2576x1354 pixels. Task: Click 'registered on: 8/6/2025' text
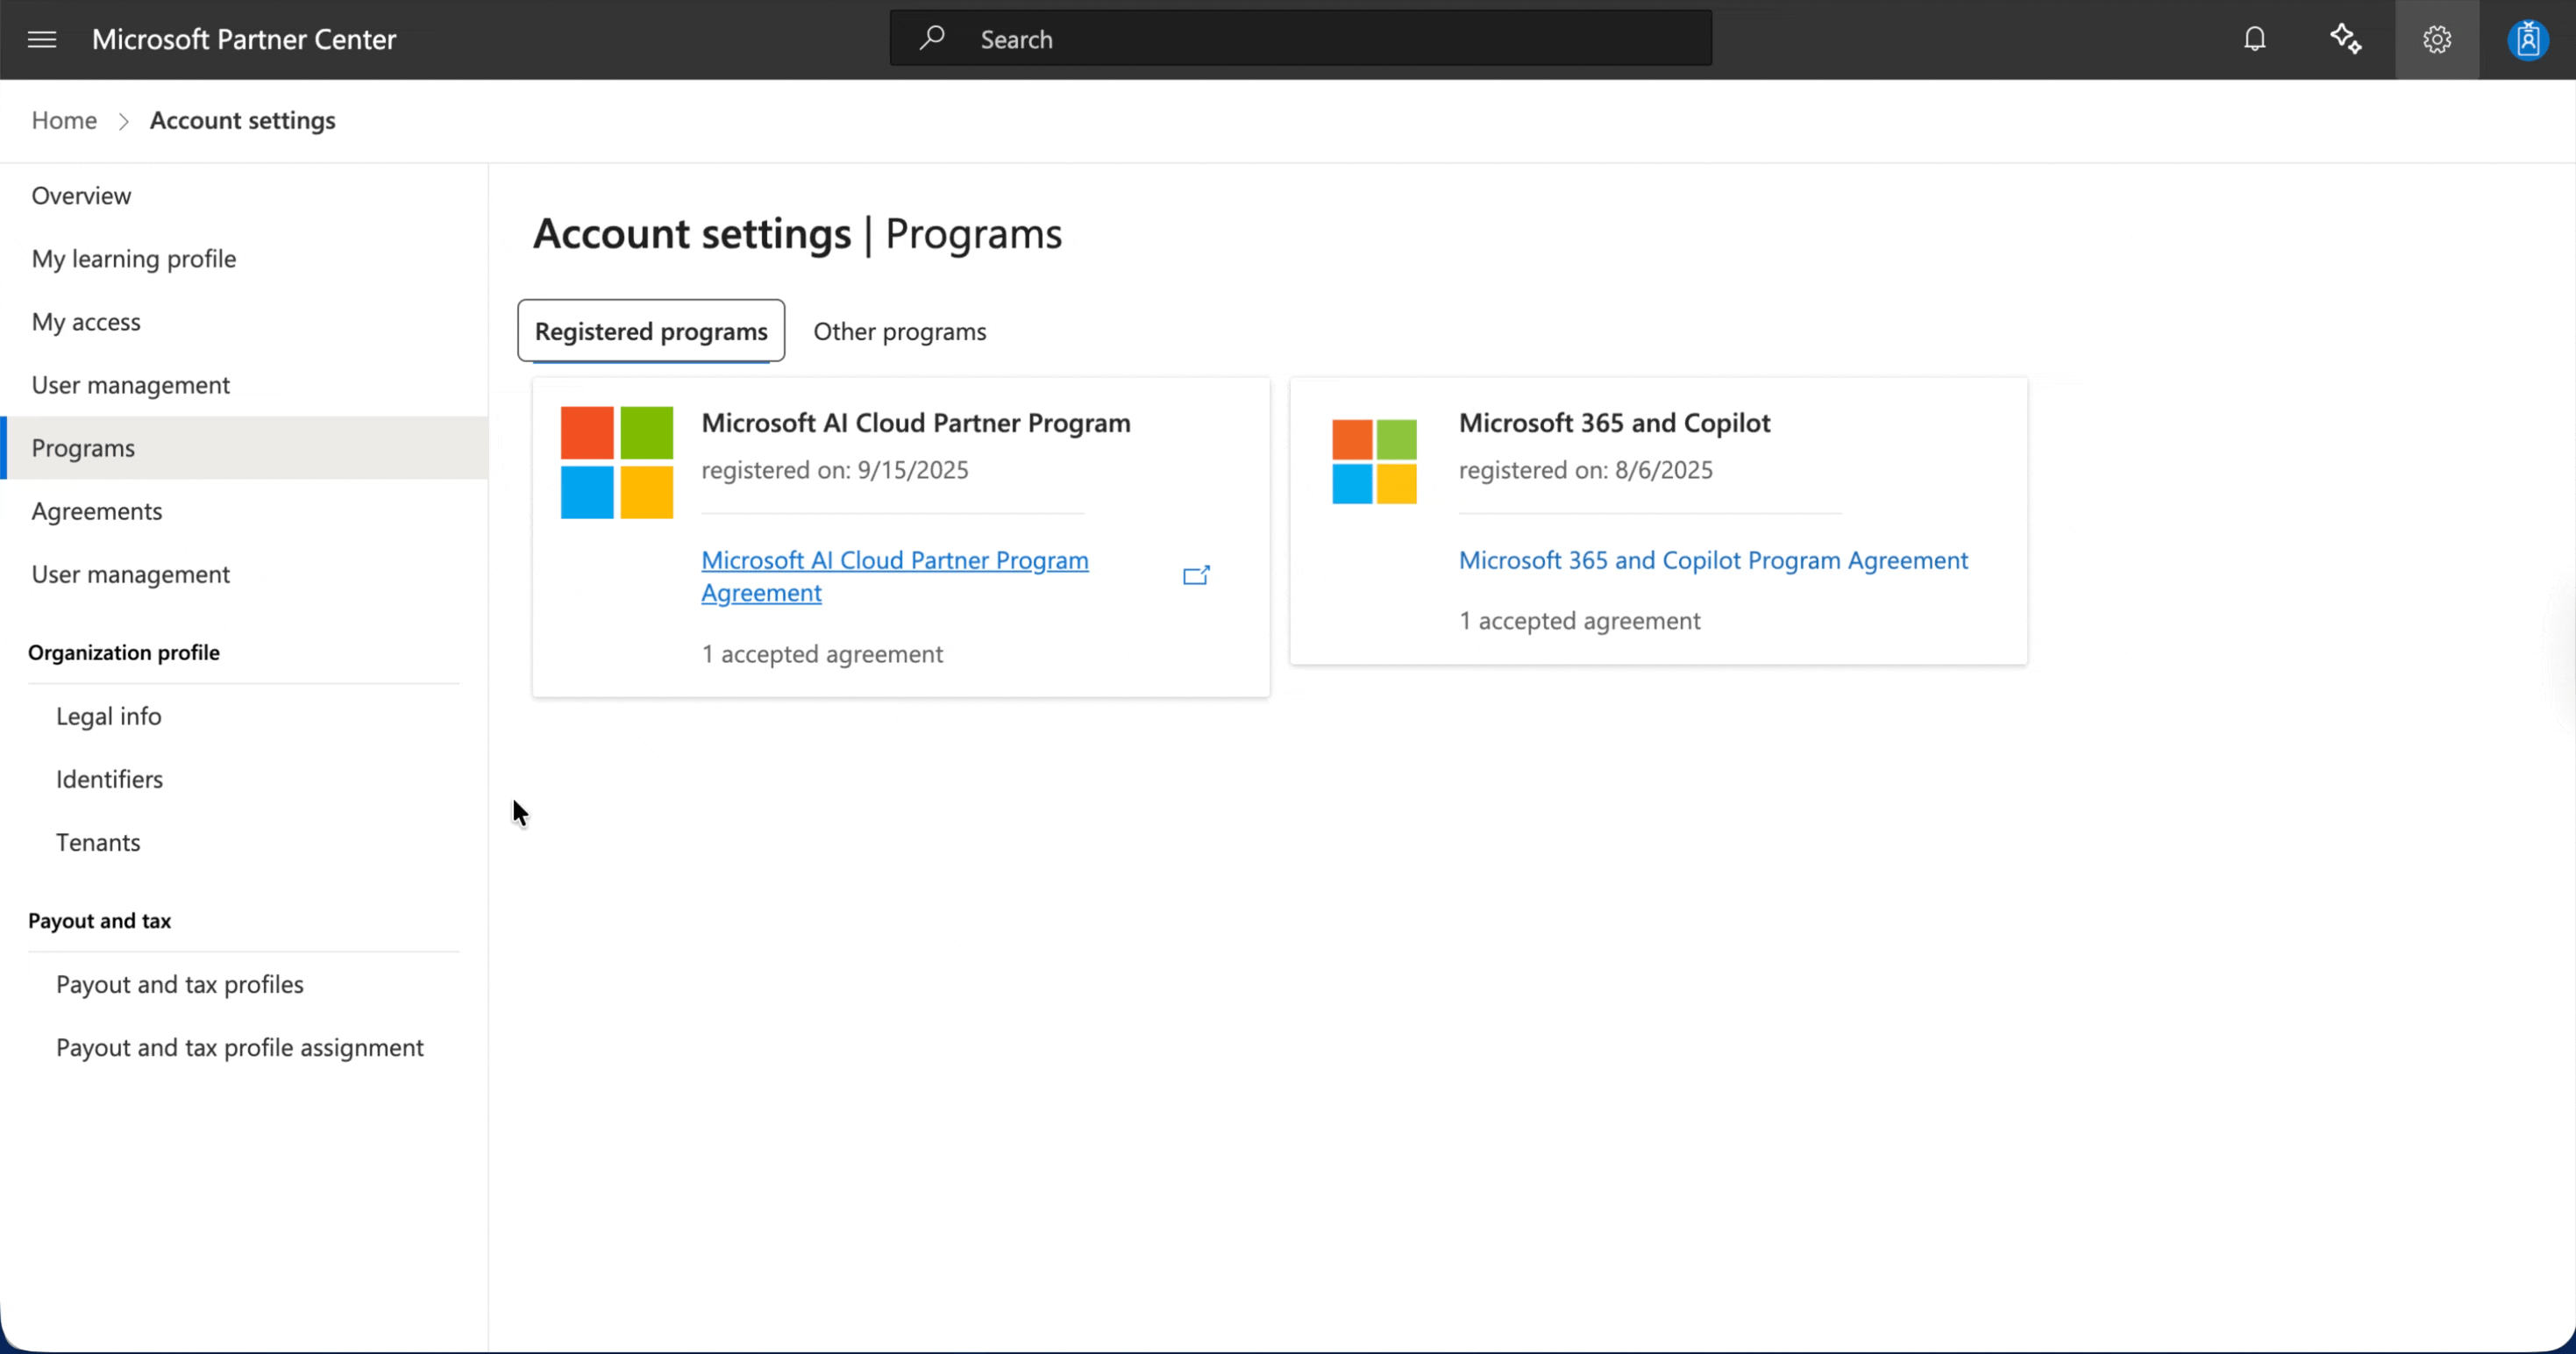pos(1585,469)
